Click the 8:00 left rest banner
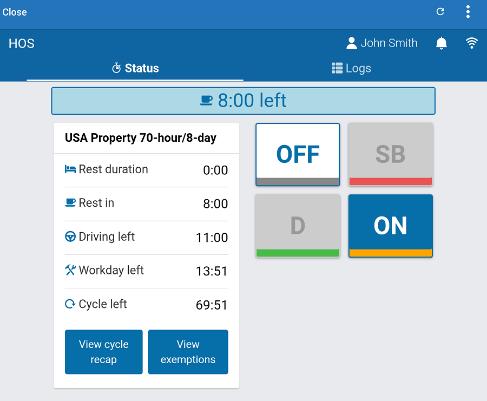This screenshot has width=487, height=401. point(243,101)
